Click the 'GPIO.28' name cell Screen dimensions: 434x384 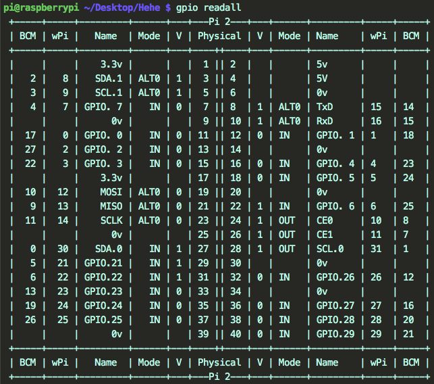(x=335, y=320)
